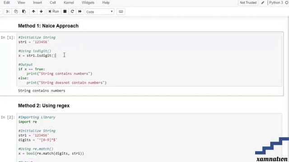Click inside the In [1] code cell

149,60
